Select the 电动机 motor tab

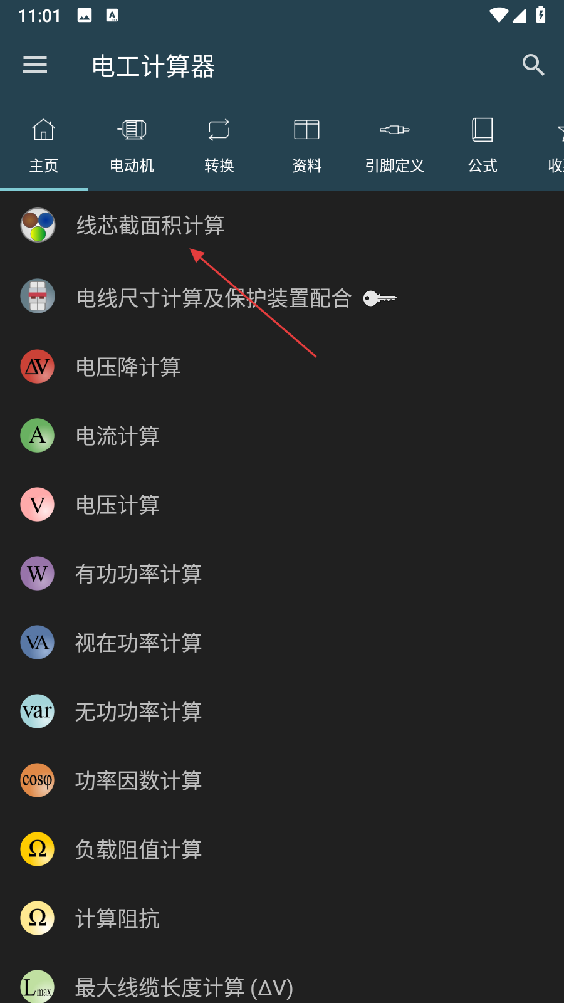(x=132, y=146)
